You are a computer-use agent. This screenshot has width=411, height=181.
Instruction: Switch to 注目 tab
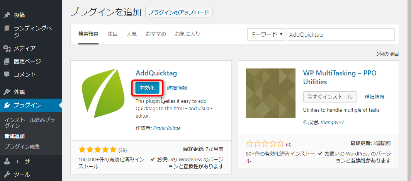coord(112,34)
